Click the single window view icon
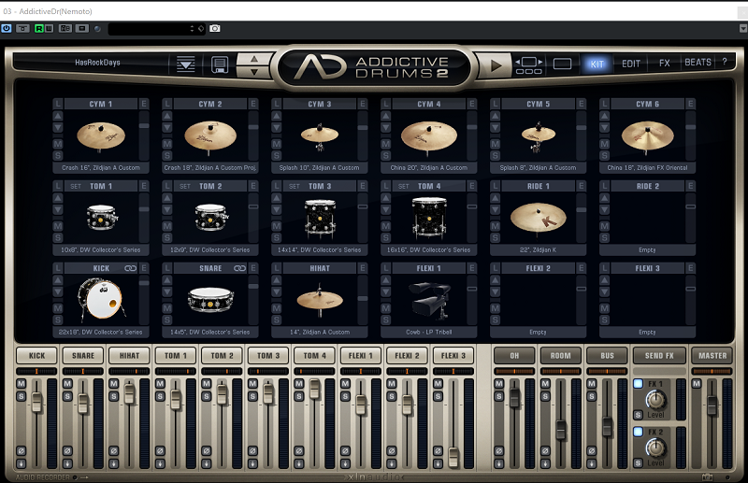 point(562,64)
